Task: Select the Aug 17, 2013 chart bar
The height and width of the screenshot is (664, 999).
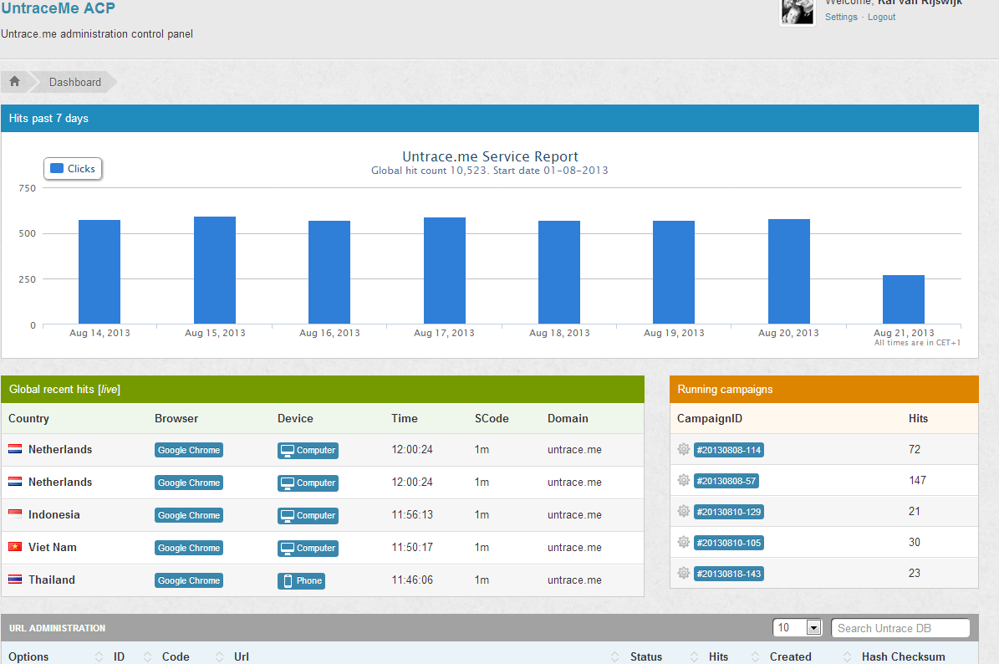Action: 445,271
